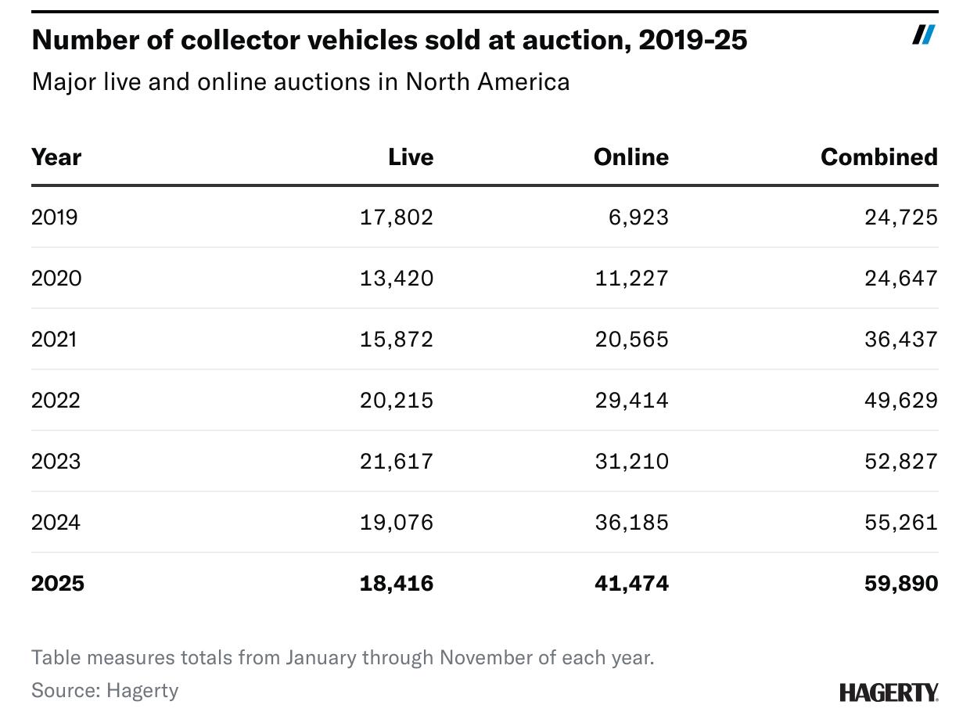This screenshot has height=712, width=970.
Task: Click the bold 2025 row label
Action: tap(58, 584)
